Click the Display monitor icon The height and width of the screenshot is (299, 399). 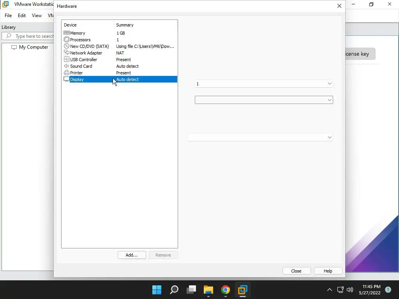click(66, 79)
